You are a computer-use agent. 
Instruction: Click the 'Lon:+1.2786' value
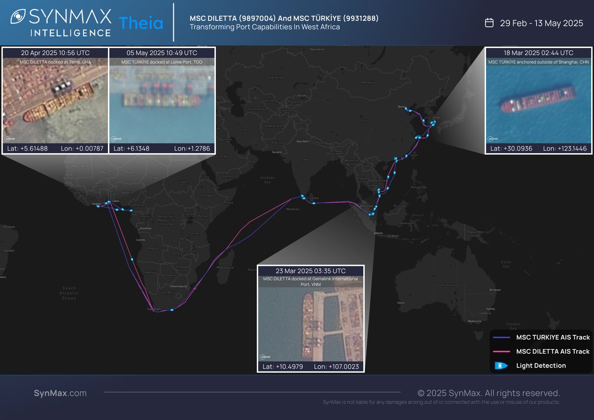pos(192,148)
